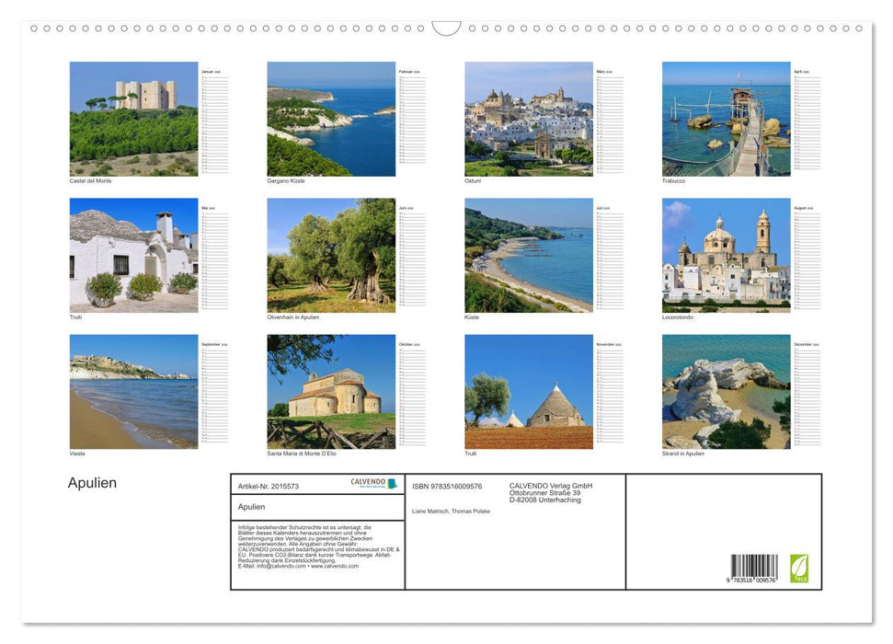Image resolution: width=893 pixels, height=644 pixels.
Task: View the Ostuni March photograph
Action: tap(529, 118)
